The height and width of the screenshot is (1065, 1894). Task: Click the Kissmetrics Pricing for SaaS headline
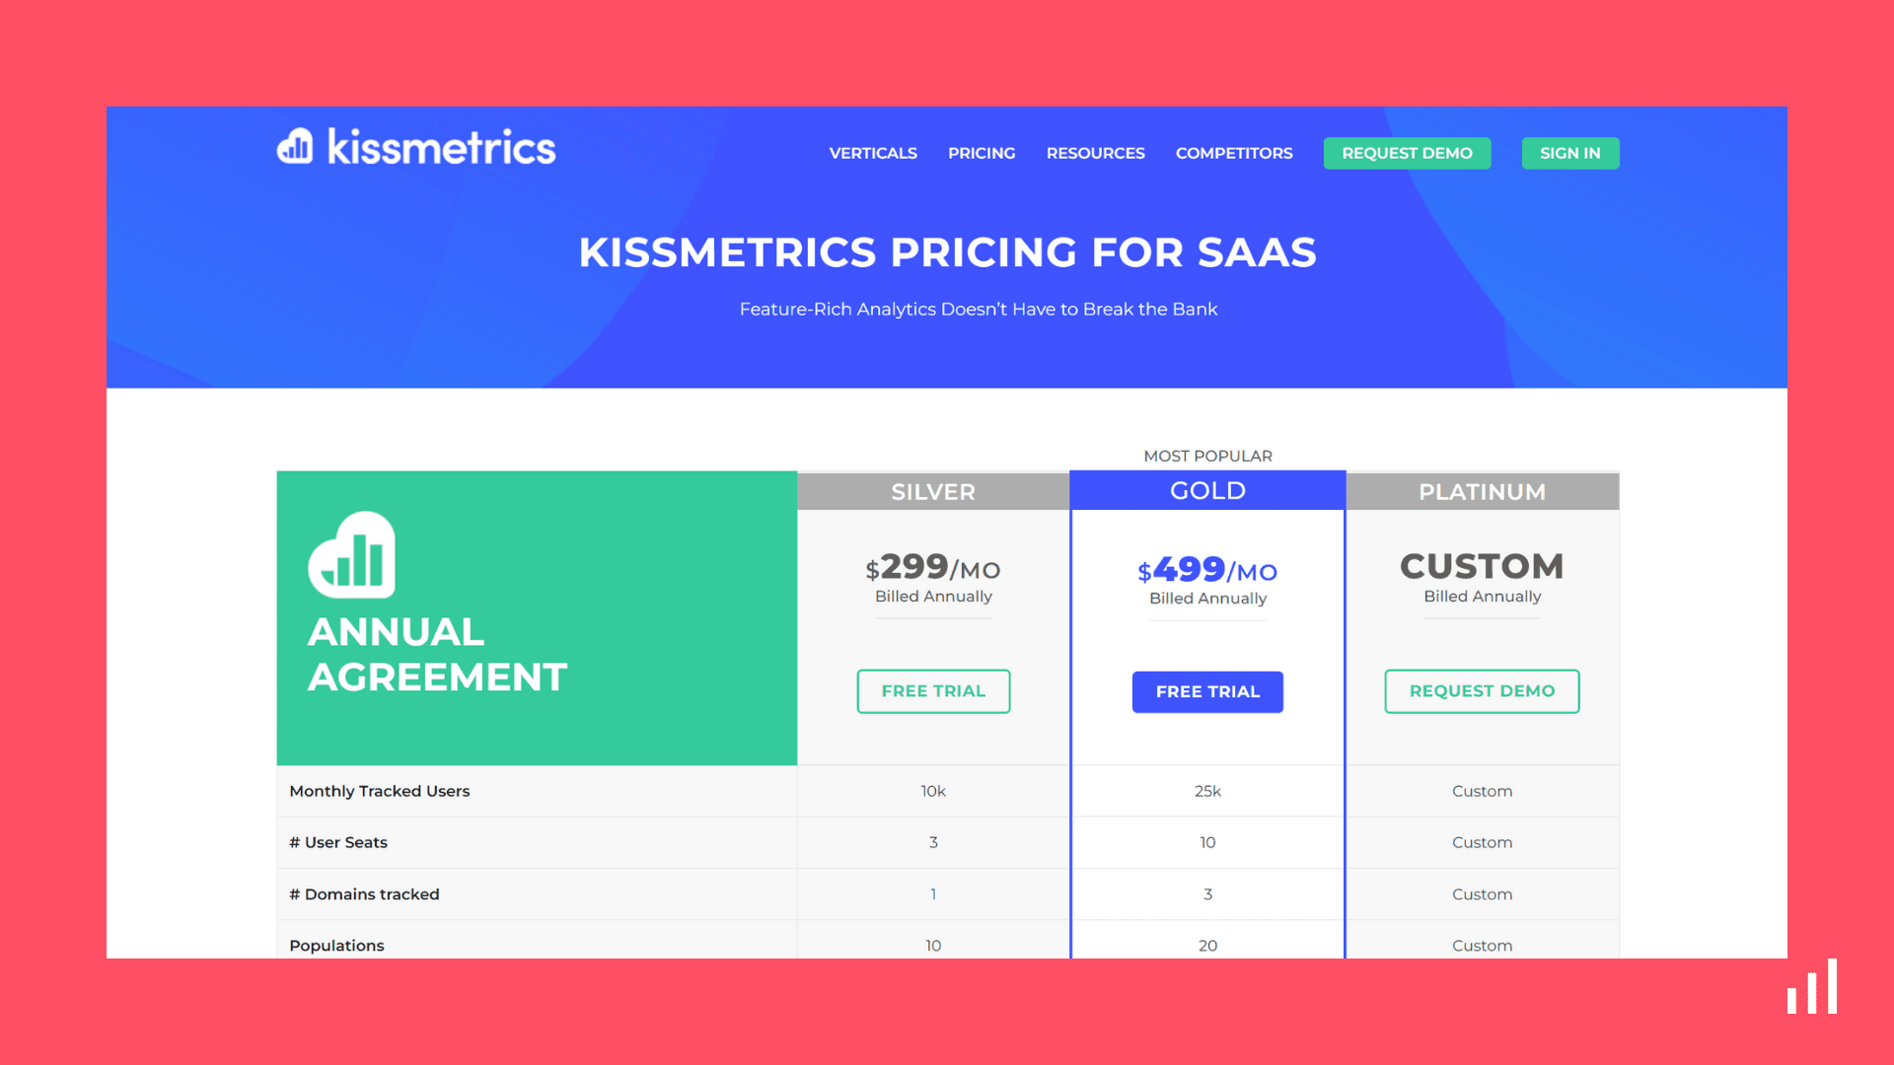click(947, 252)
